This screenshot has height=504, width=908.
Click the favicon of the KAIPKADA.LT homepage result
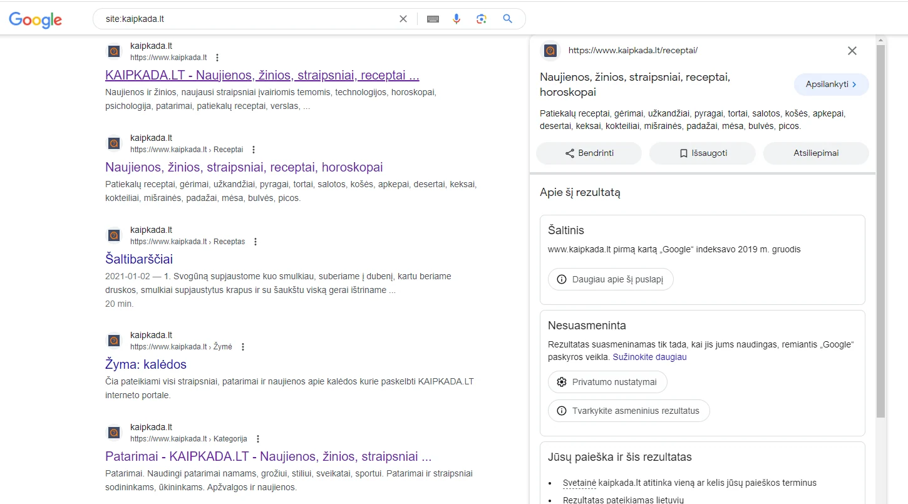point(114,51)
